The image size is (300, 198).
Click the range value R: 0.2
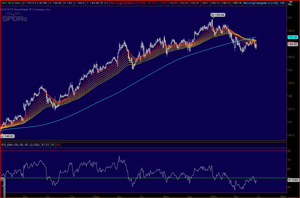[x=105, y=3]
